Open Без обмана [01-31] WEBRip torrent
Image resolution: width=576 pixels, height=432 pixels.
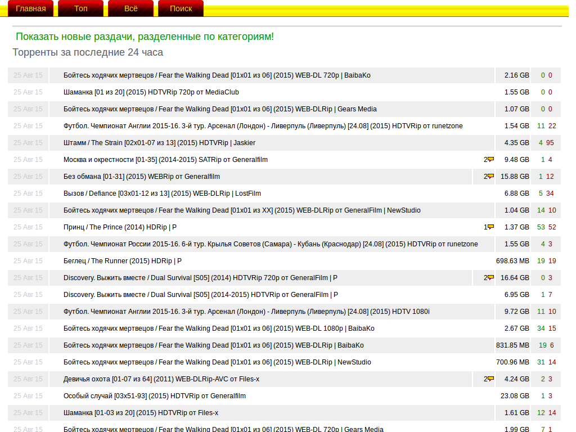coord(142,177)
